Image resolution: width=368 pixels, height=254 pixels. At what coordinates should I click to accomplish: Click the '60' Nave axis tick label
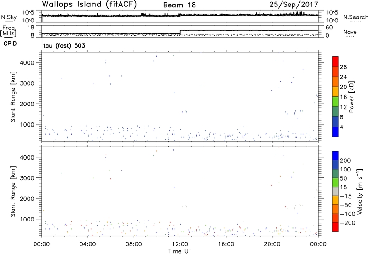tap(329, 28)
